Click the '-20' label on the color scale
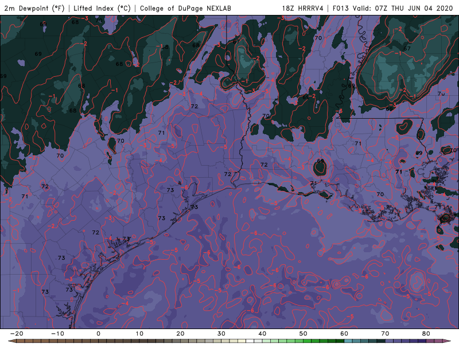 point(17,334)
